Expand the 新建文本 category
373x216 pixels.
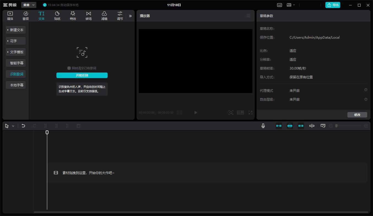(16, 30)
